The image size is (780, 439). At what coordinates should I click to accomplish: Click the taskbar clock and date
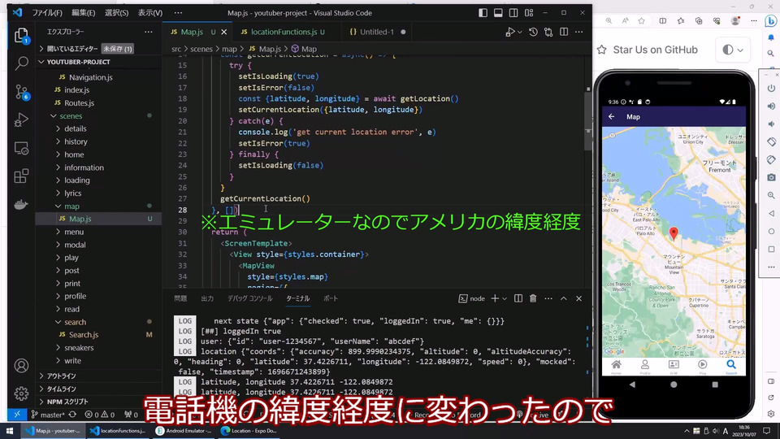[x=744, y=431]
